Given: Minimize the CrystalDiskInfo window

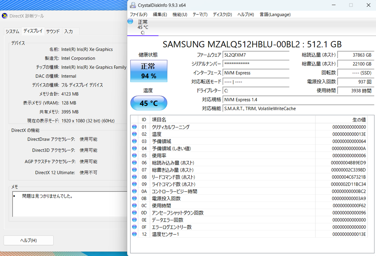Looking at the screenshot, I should [334, 5].
